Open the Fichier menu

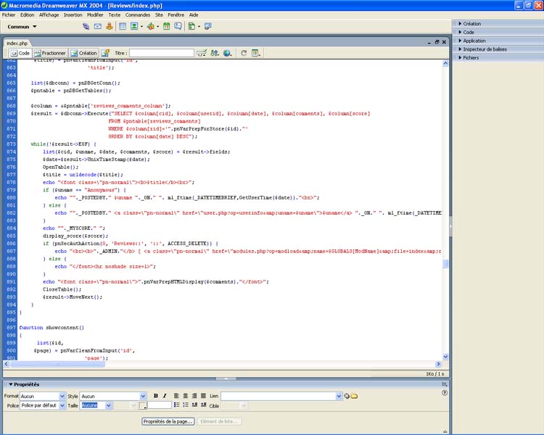(x=9, y=15)
